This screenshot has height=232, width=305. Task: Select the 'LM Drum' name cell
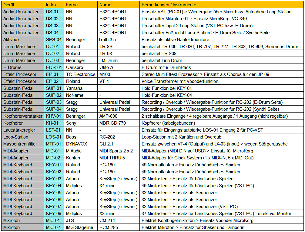pos(119,60)
